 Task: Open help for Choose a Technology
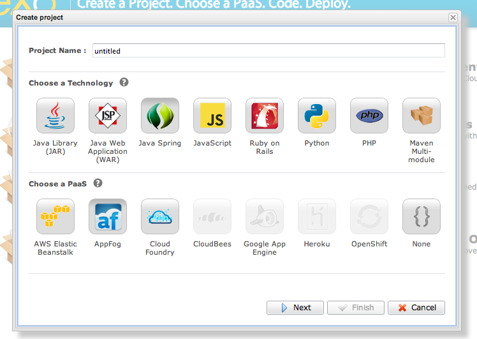pos(124,82)
